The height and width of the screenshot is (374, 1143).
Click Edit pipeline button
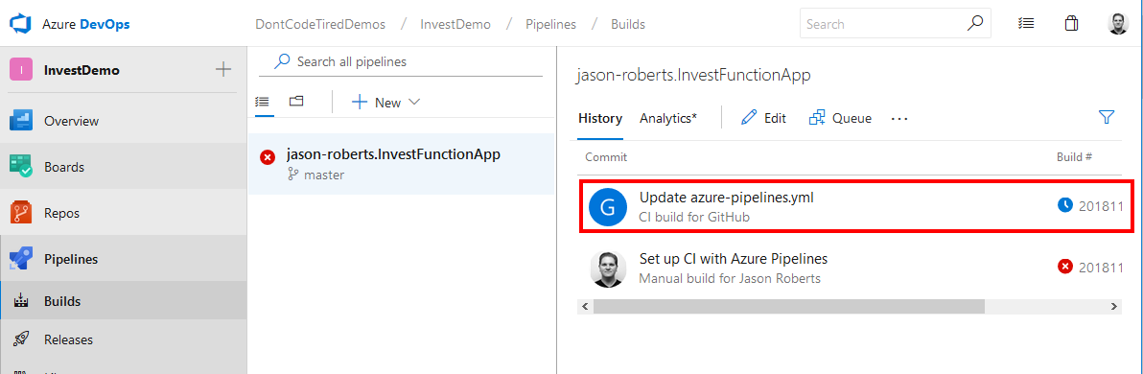763,118
